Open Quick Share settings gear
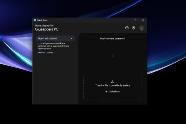The width and height of the screenshot is (186, 124). [x=133, y=28]
